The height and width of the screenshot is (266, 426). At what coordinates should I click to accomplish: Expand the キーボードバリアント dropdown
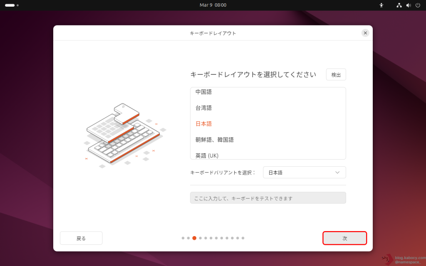pos(304,172)
